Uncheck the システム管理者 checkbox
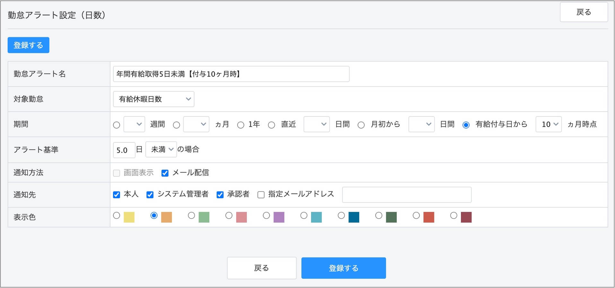 pyautogui.click(x=150, y=195)
